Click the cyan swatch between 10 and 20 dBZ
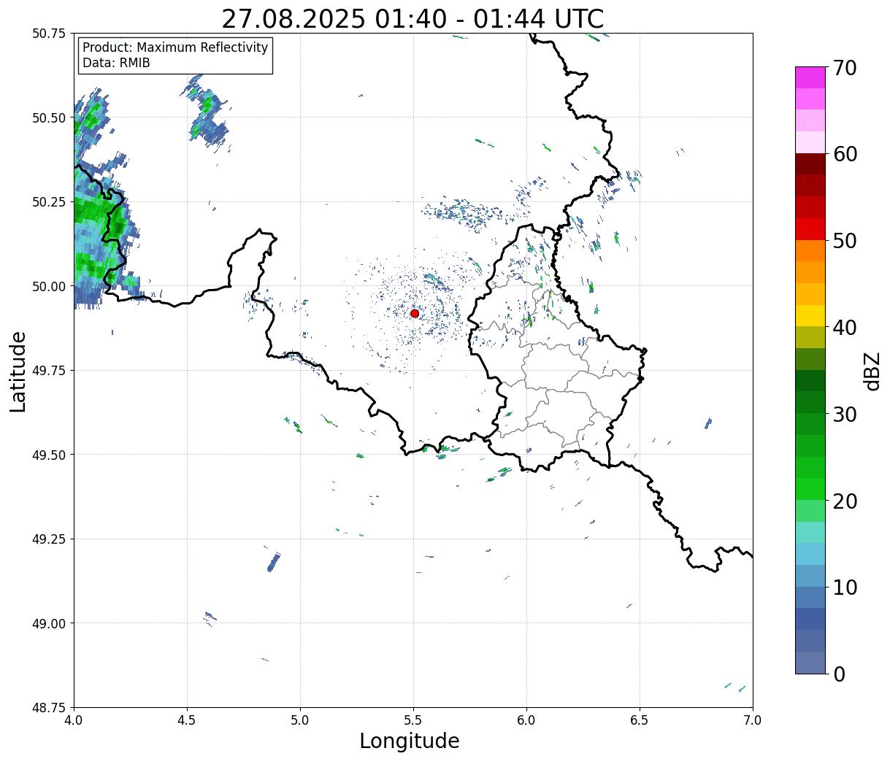Viewport: 890px width, 759px height. tap(810, 553)
